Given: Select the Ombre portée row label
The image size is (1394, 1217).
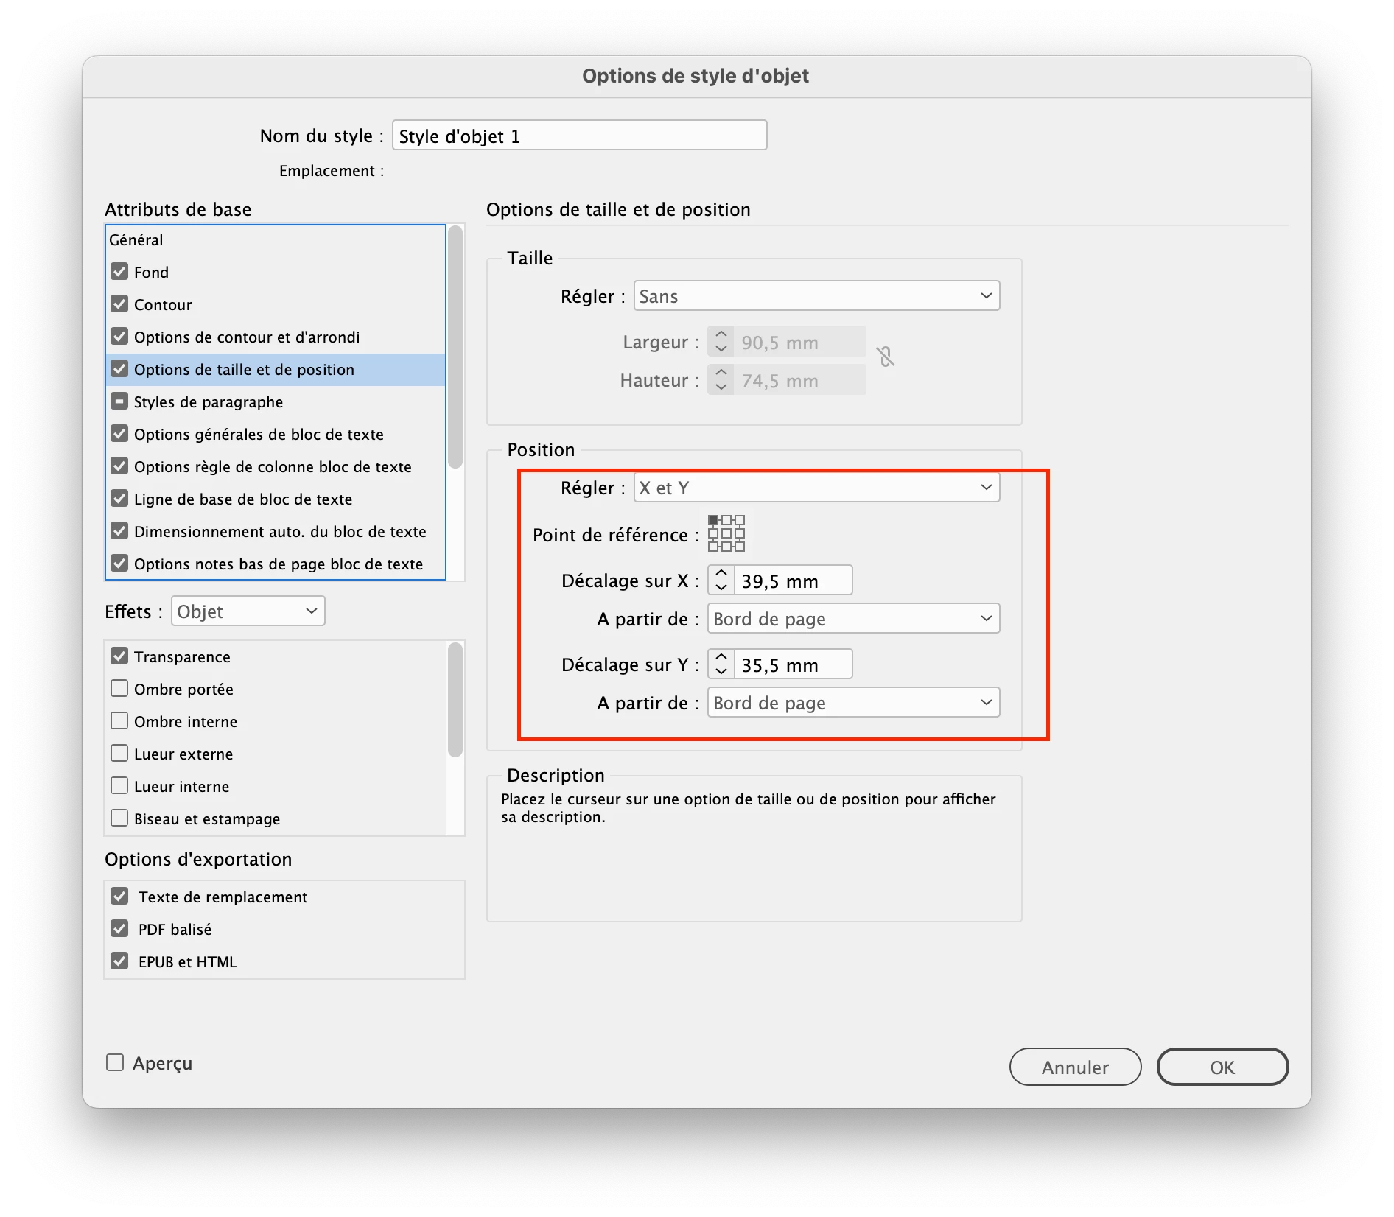Looking at the screenshot, I should 183,690.
